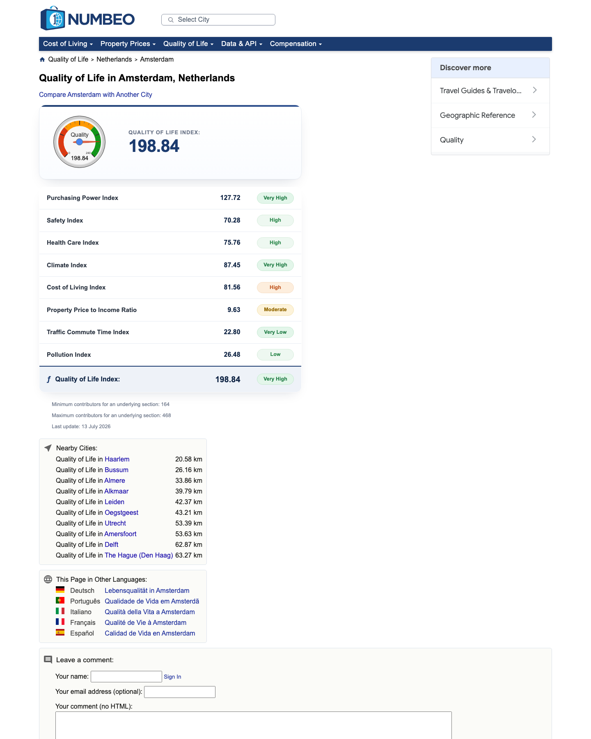Click into the comment text area

pos(254,725)
